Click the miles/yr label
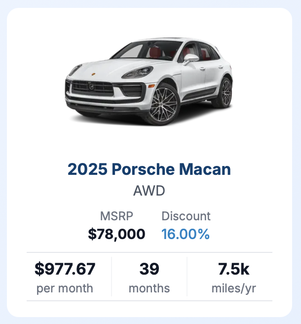The image size is (301, 324). pos(234,288)
